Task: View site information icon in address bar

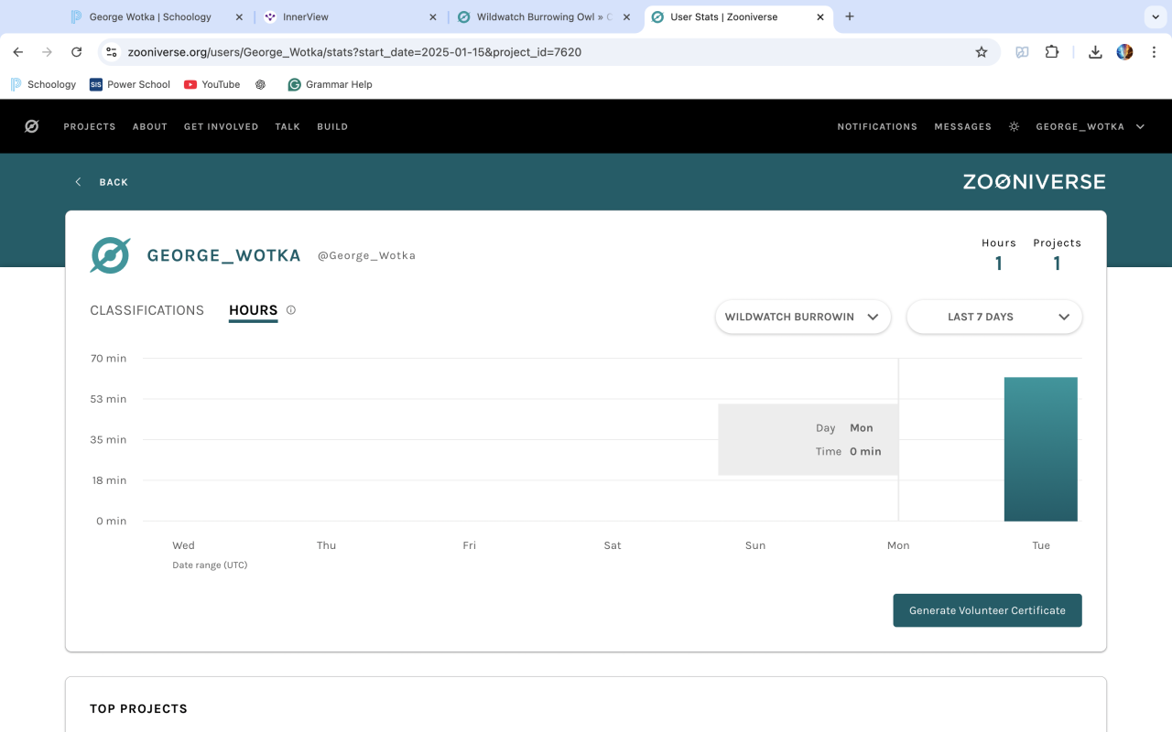Action: coord(112,52)
